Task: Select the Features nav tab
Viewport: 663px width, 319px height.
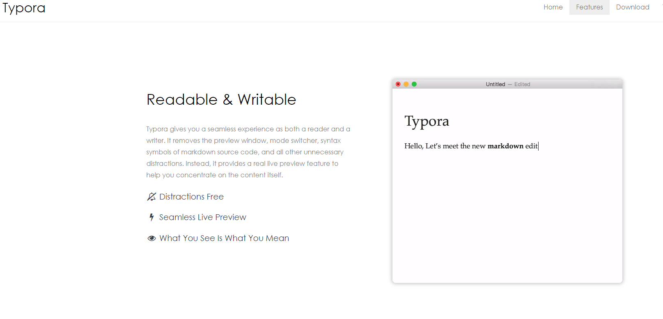Action: (589, 7)
